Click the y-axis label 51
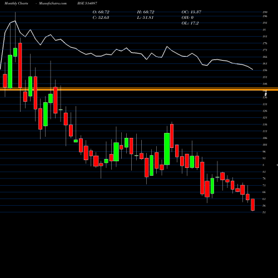The height and width of the screenshot is (278, 278). pos(264,212)
